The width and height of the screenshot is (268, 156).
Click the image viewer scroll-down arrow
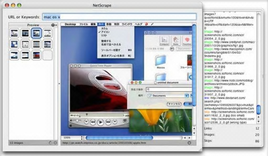(x=194, y=133)
